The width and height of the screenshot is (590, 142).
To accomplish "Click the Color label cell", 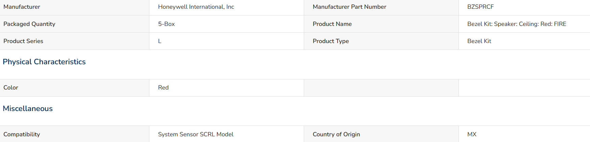I will pos(74,88).
